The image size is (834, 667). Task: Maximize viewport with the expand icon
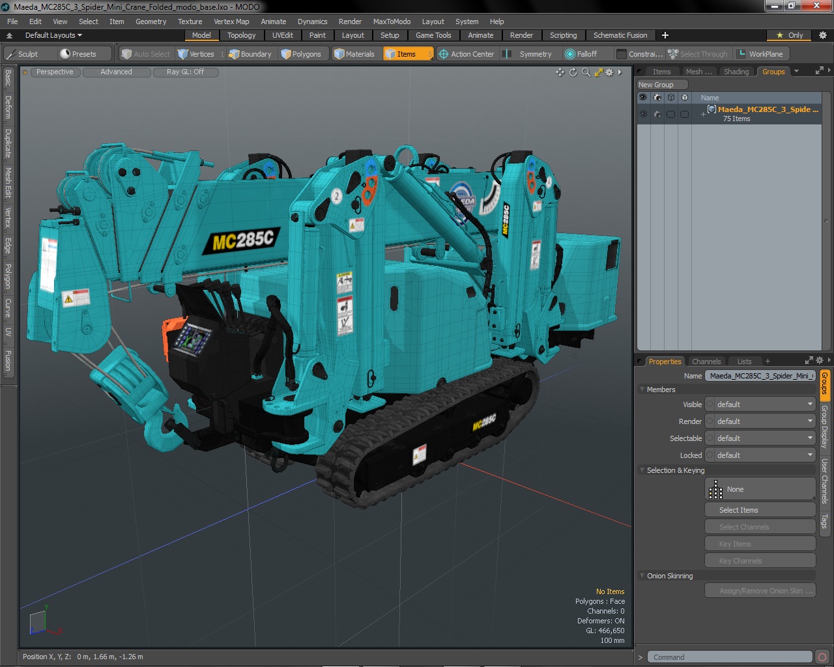[598, 72]
